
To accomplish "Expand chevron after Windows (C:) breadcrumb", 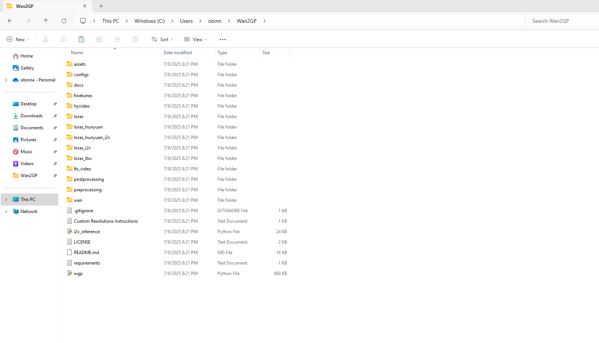I will (172, 21).
